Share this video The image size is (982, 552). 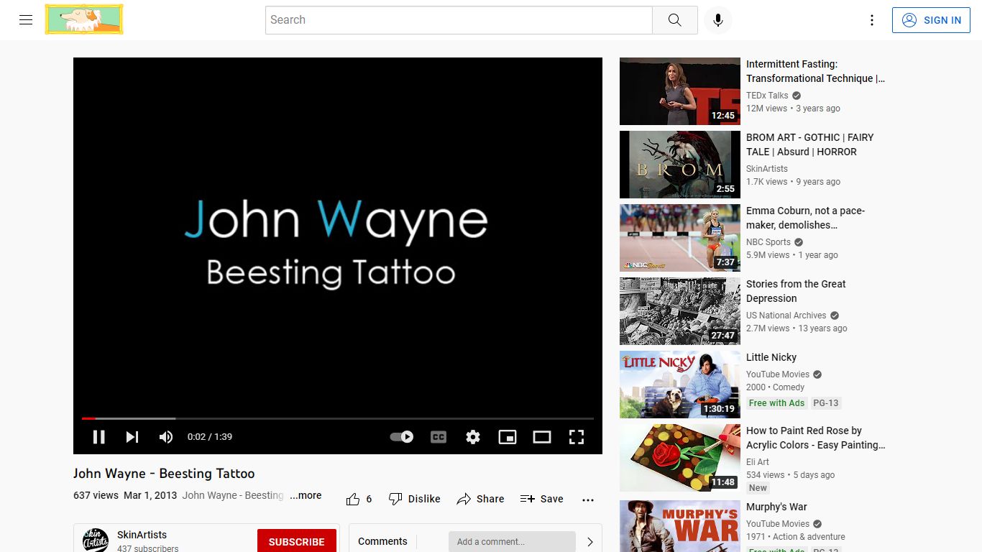click(480, 499)
